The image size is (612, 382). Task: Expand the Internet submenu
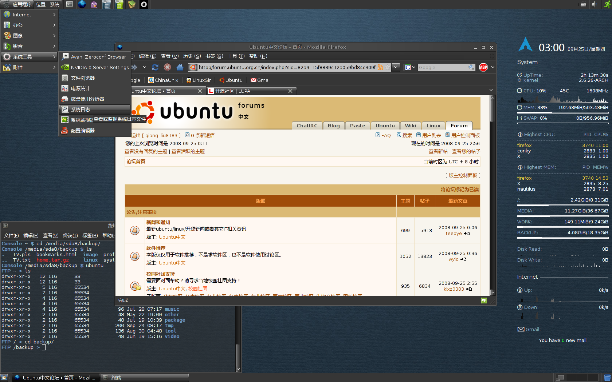29,15
